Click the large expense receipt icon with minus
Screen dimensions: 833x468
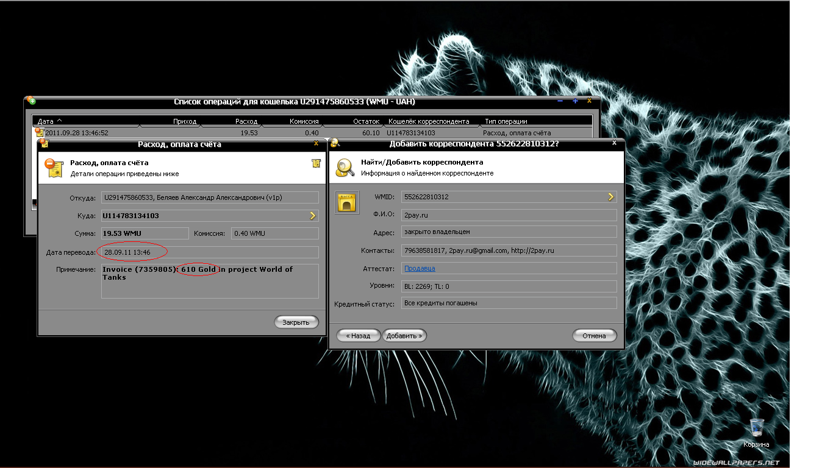coord(54,168)
